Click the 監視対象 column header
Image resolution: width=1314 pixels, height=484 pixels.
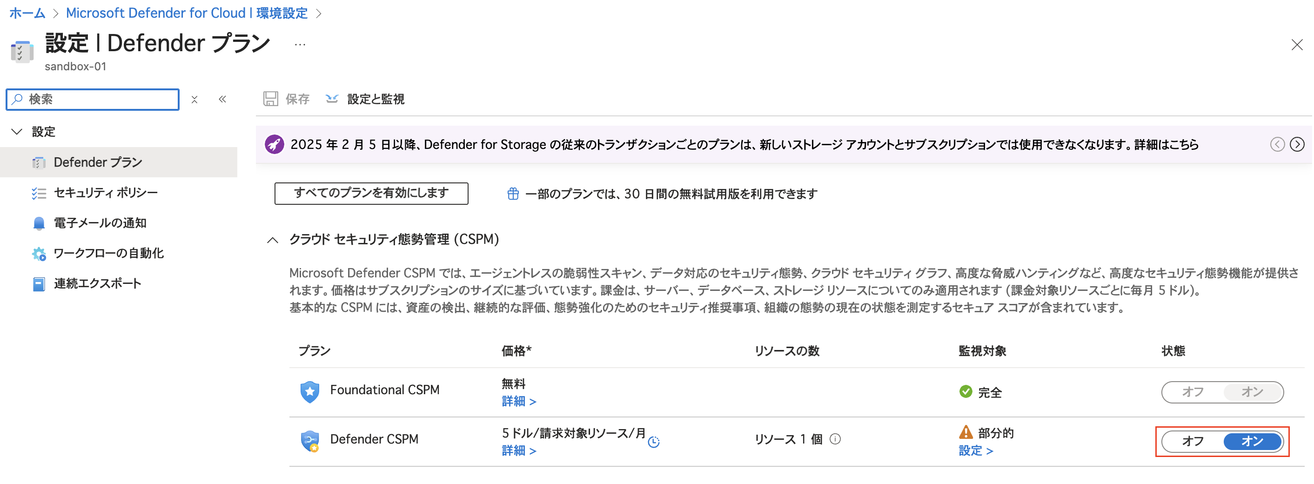coord(982,351)
